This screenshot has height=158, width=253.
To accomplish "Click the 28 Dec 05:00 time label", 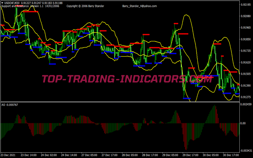I will [130, 155].
